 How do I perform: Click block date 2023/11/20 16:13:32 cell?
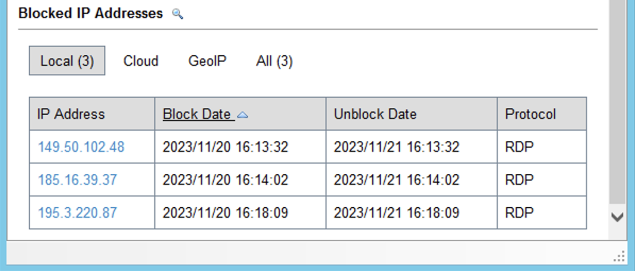[225, 147]
